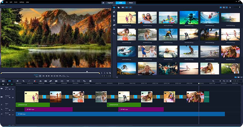Open the Sound Mixer
This screenshot has width=243, height=127.
tap(40, 81)
